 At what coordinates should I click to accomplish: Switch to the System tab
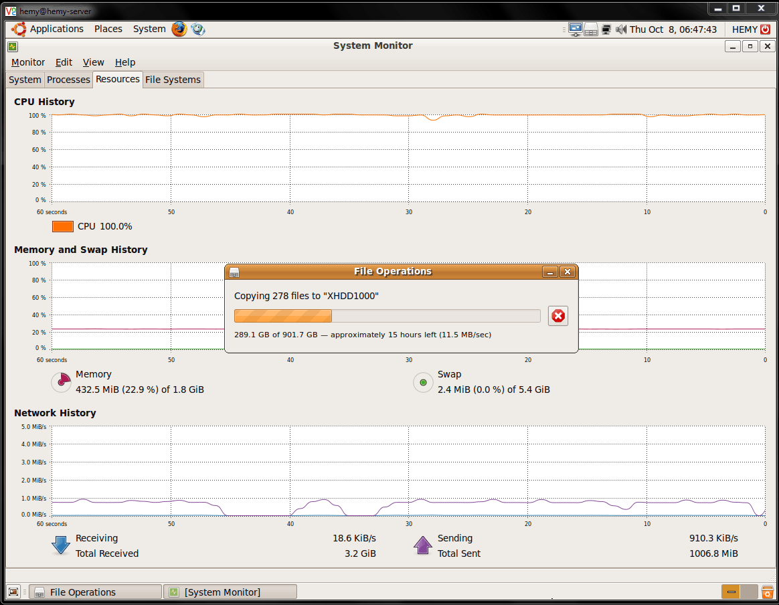pyautogui.click(x=25, y=80)
